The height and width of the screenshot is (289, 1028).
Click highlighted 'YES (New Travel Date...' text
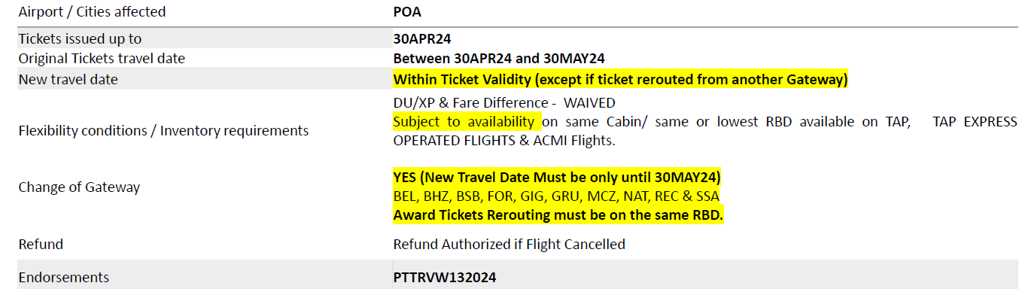click(x=557, y=178)
